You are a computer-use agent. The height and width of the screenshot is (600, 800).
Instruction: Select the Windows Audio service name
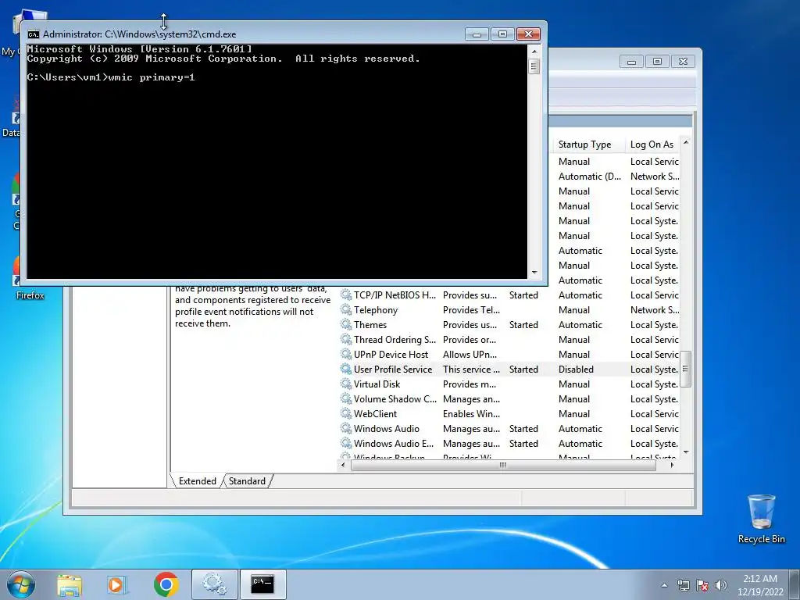386,429
